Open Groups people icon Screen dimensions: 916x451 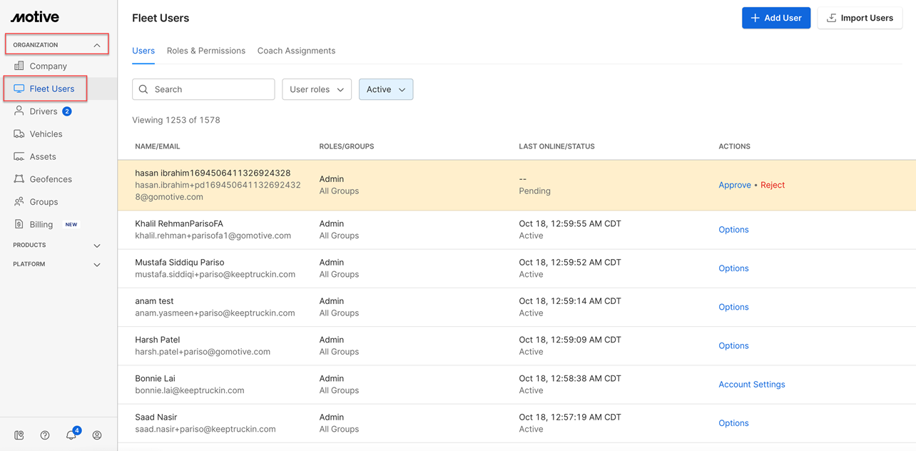19,201
